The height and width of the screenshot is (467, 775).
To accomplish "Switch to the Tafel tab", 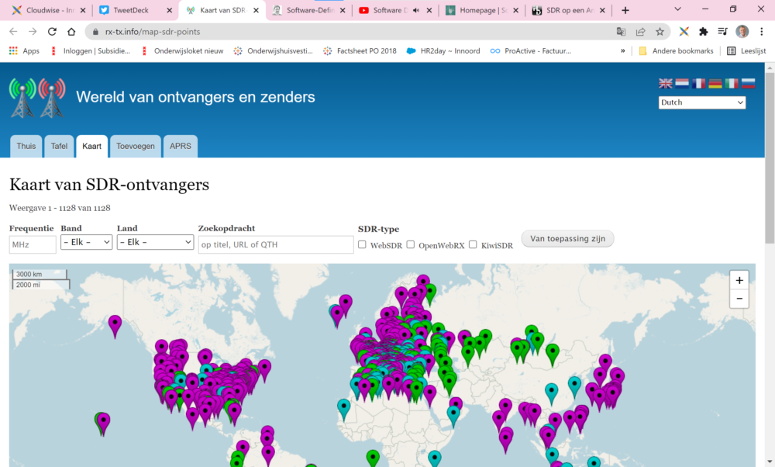I will tap(59, 146).
